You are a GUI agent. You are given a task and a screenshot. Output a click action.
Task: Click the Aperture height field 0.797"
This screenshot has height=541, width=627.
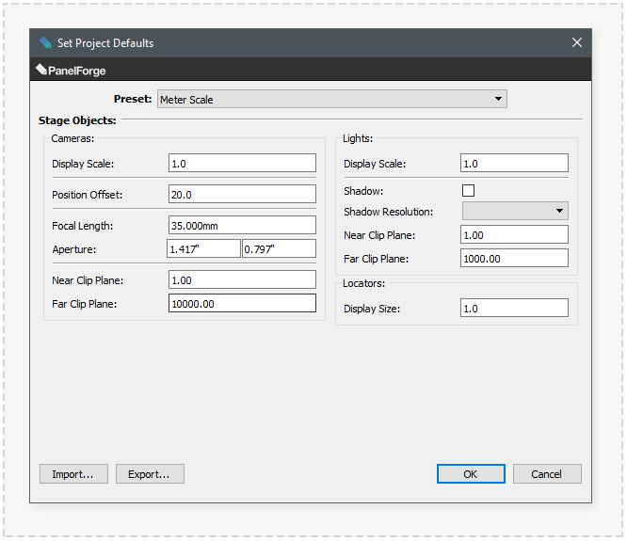point(279,248)
